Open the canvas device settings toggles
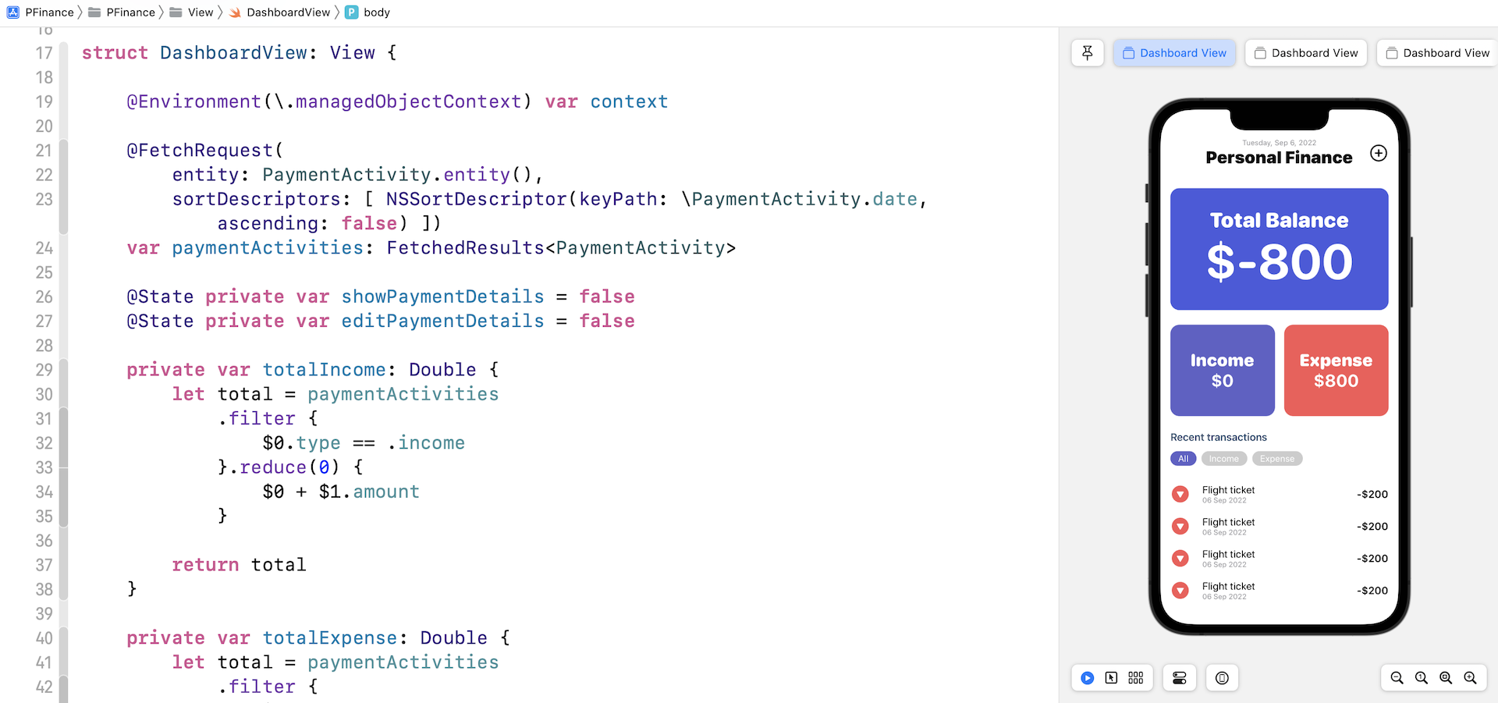1498x703 pixels. (1179, 678)
